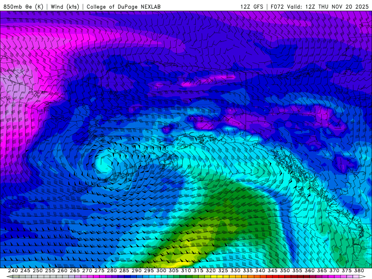Click the 265 label on the color scale
The height and width of the screenshot is (279, 372).
click(74, 271)
